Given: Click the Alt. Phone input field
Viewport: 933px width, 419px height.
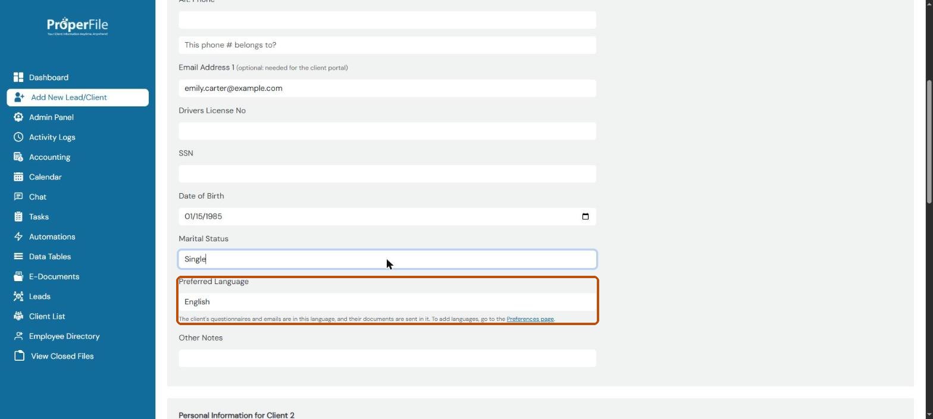Looking at the screenshot, I should tap(387, 20).
